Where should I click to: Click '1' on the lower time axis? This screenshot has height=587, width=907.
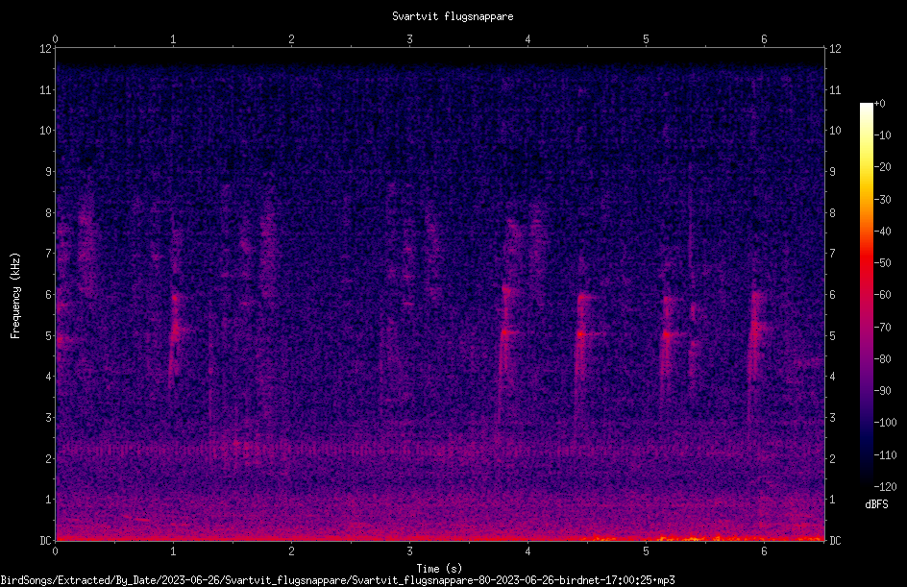coord(173,551)
